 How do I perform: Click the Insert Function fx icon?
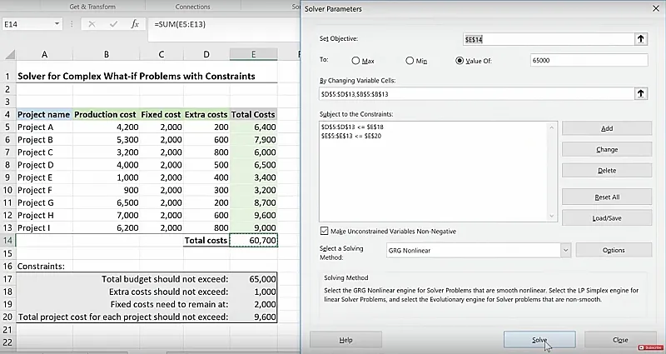click(x=133, y=24)
